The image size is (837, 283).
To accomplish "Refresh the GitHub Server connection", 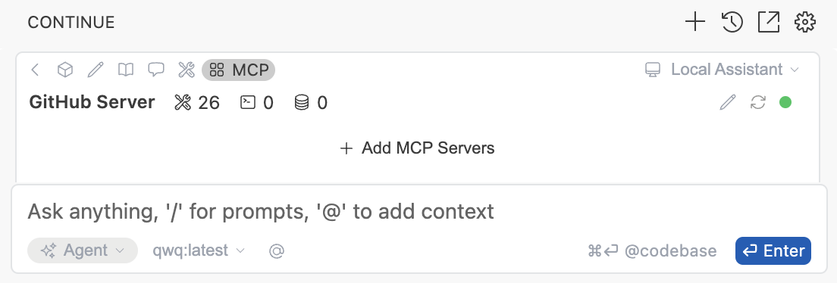I will tap(758, 102).
